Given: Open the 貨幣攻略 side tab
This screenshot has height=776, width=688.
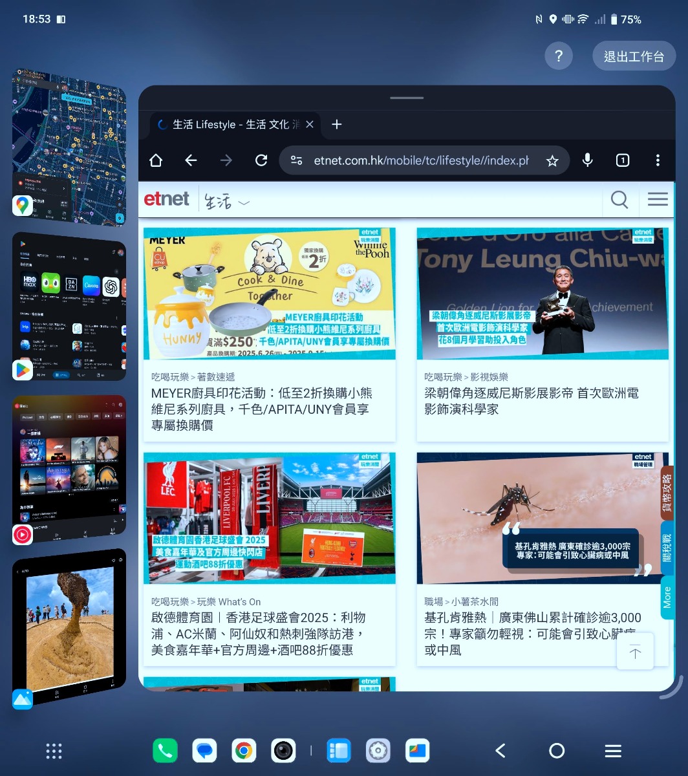Looking at the screenshot, I should 667,493.
